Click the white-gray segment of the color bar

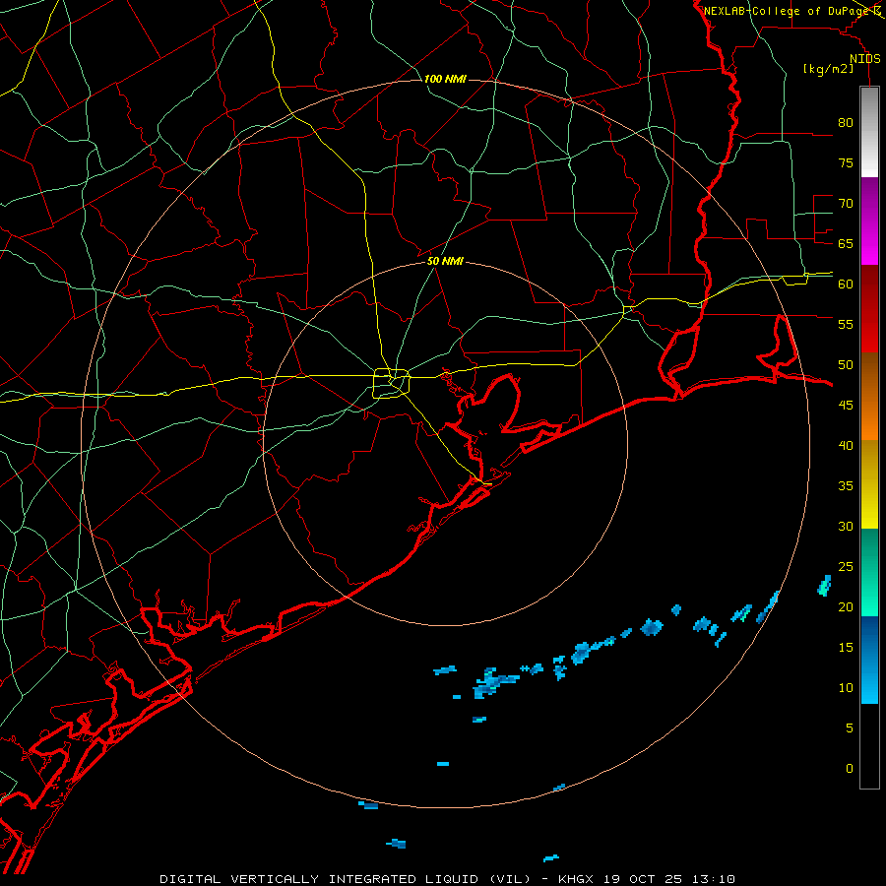(869, 132)
